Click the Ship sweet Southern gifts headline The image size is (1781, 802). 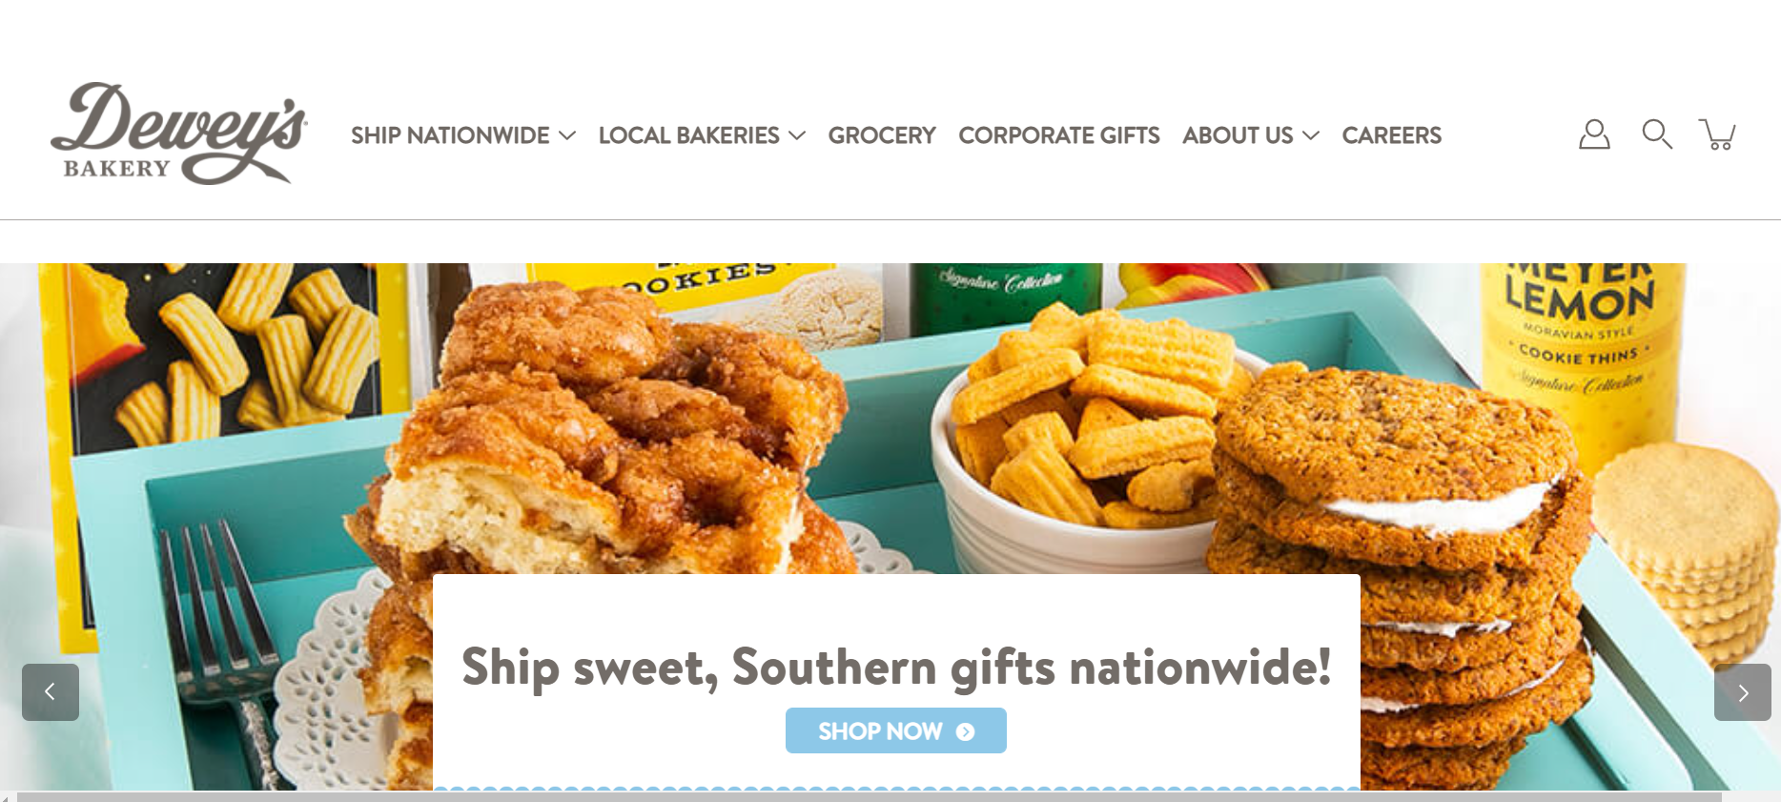pos(896,667)
